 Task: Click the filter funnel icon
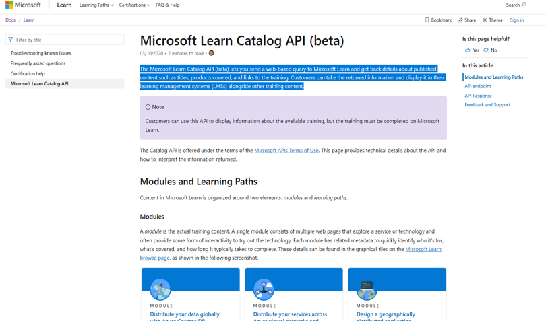coord(11,40)
